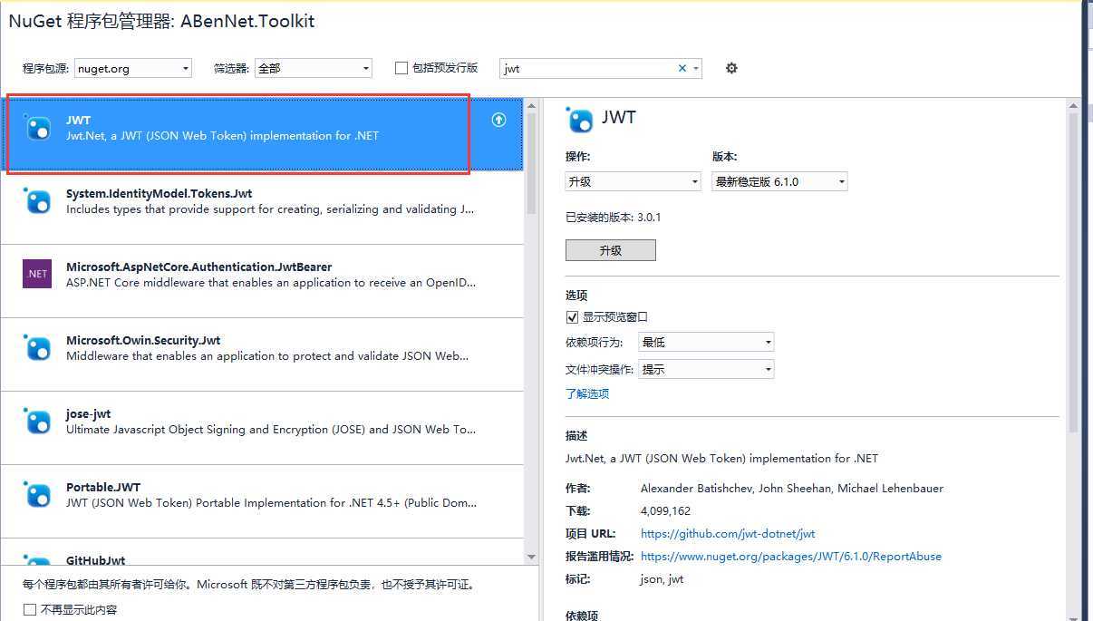Image resolution: width=1093 pixels, height=621 pixels.
Task: Click the purple .NET JwtBearer icon
Action: [x=37, y=274]
